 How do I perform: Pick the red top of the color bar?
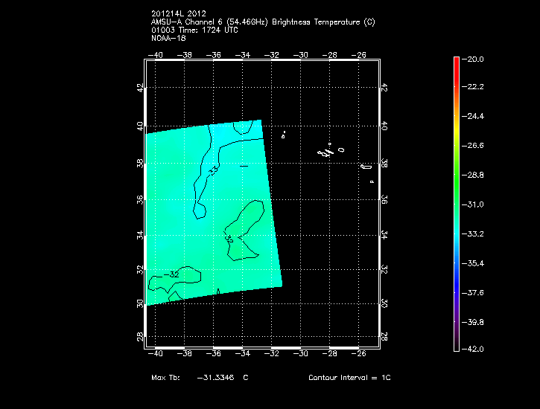point(457,61)
